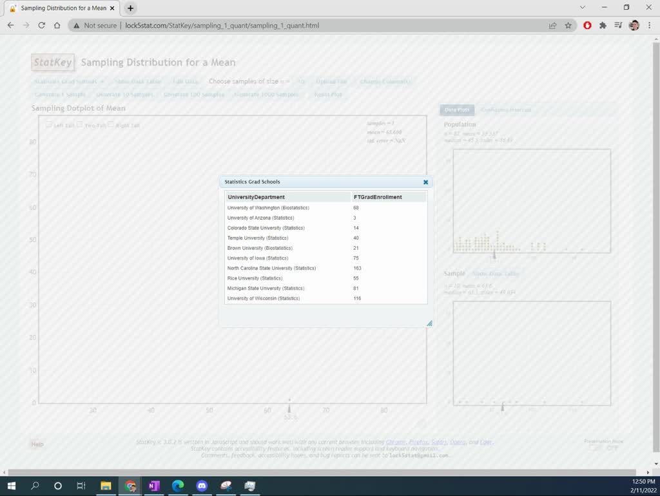Click the browser back arrow
Screen dimensions: 660x496
(x=10, y=26)
